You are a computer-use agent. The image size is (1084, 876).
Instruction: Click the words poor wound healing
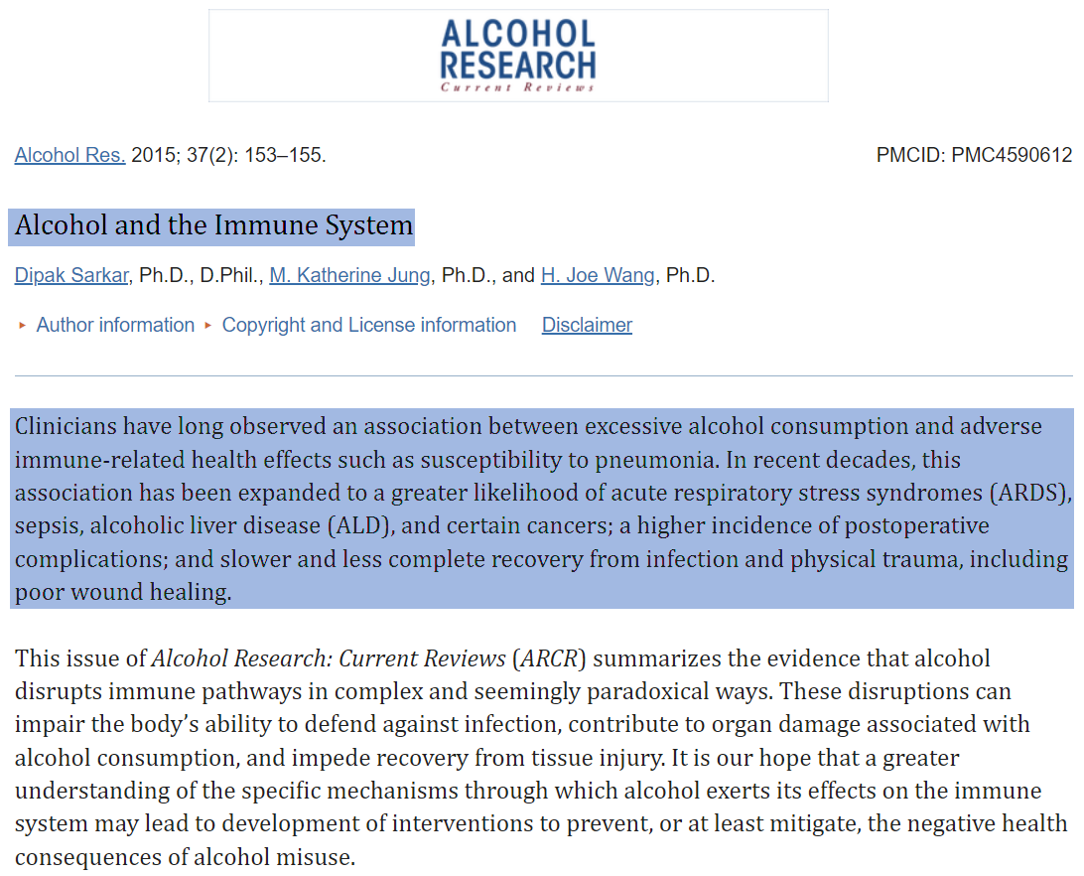123,593
